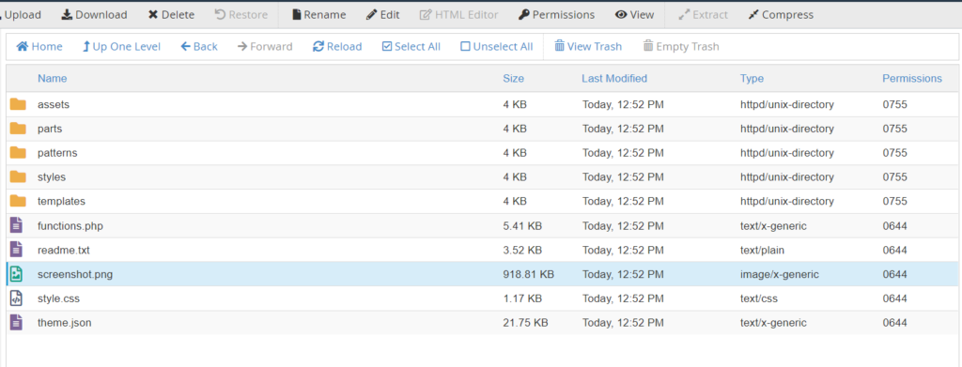962x367 pixels.
Task: Click the greyed Empty Trash button
Action: [681, 47]
